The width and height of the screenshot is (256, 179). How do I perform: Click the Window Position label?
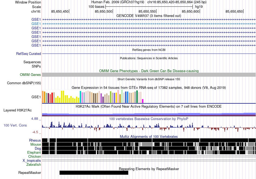coord(28,2)
